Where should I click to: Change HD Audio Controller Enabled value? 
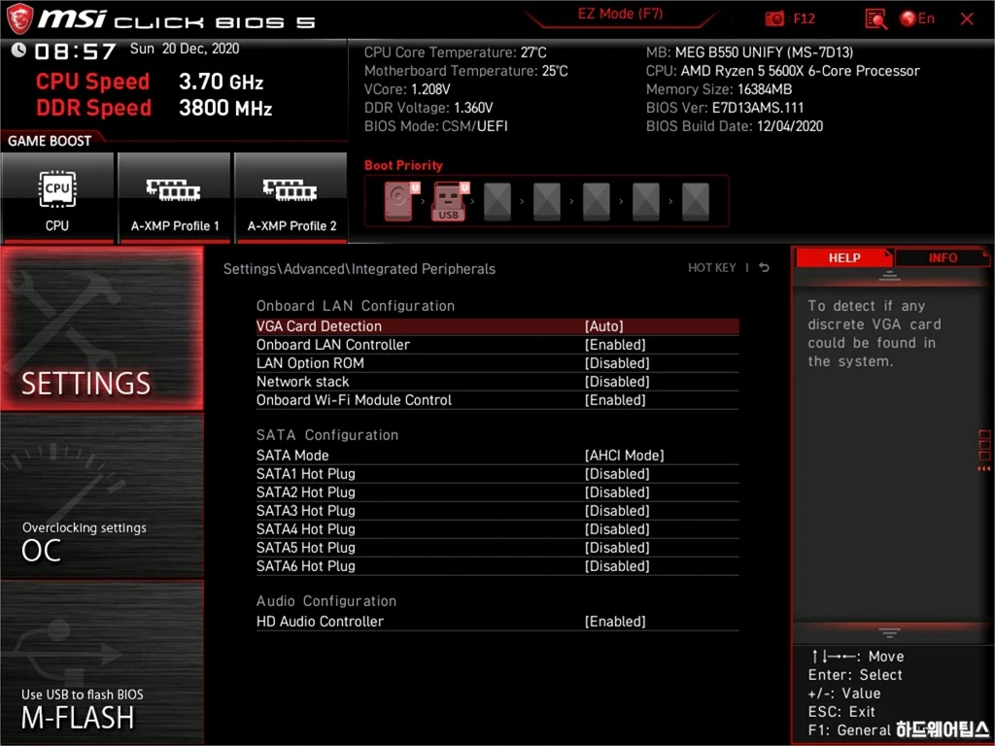(x=615, y=621)
